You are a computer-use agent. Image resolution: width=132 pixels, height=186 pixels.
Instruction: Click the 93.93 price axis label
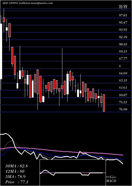(123, 30)
